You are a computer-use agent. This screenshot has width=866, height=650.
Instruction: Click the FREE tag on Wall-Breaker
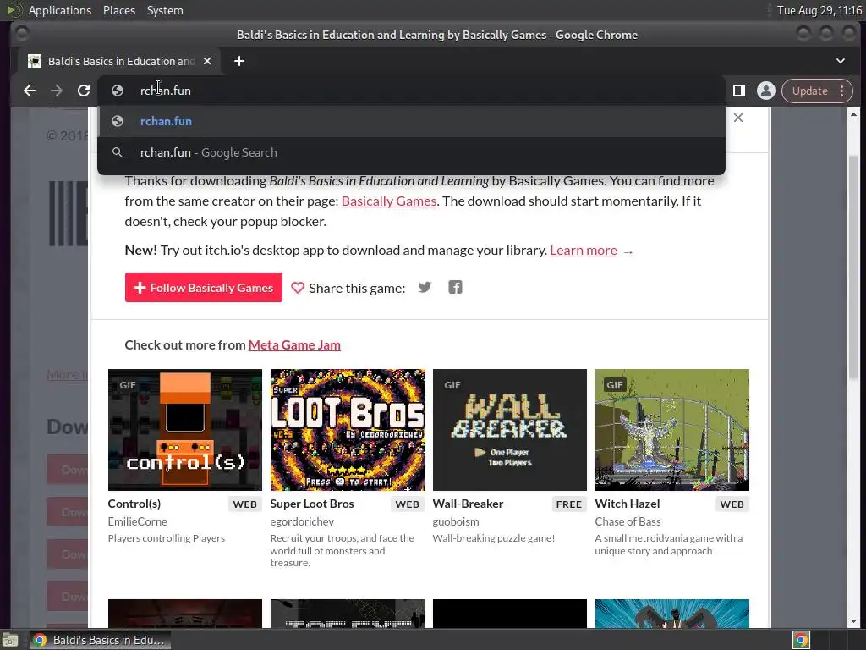tap(569, 504)
